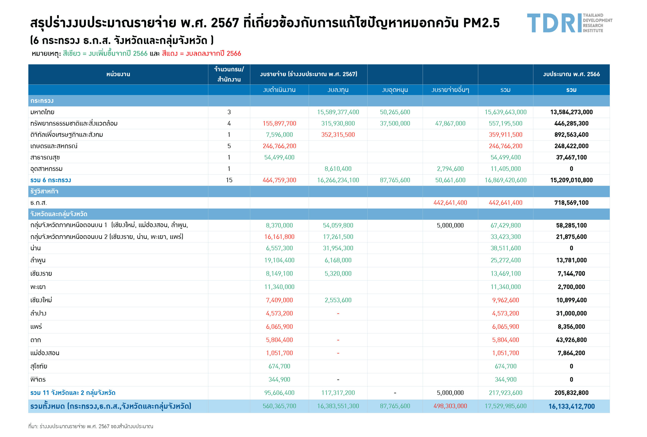Select the แพร่ row label
This screenshot has height=437, width=647.
36,326
